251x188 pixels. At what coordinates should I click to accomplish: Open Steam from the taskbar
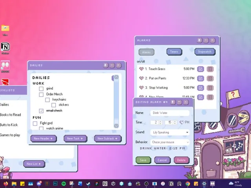(88, 184)
